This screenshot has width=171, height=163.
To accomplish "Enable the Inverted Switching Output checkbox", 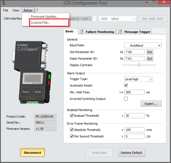I will 126,99.
